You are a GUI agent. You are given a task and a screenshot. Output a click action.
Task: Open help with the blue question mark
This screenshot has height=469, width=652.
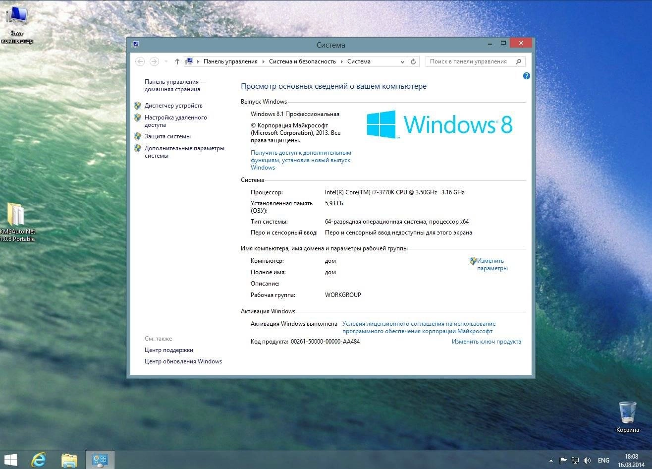tap(527, 76)
